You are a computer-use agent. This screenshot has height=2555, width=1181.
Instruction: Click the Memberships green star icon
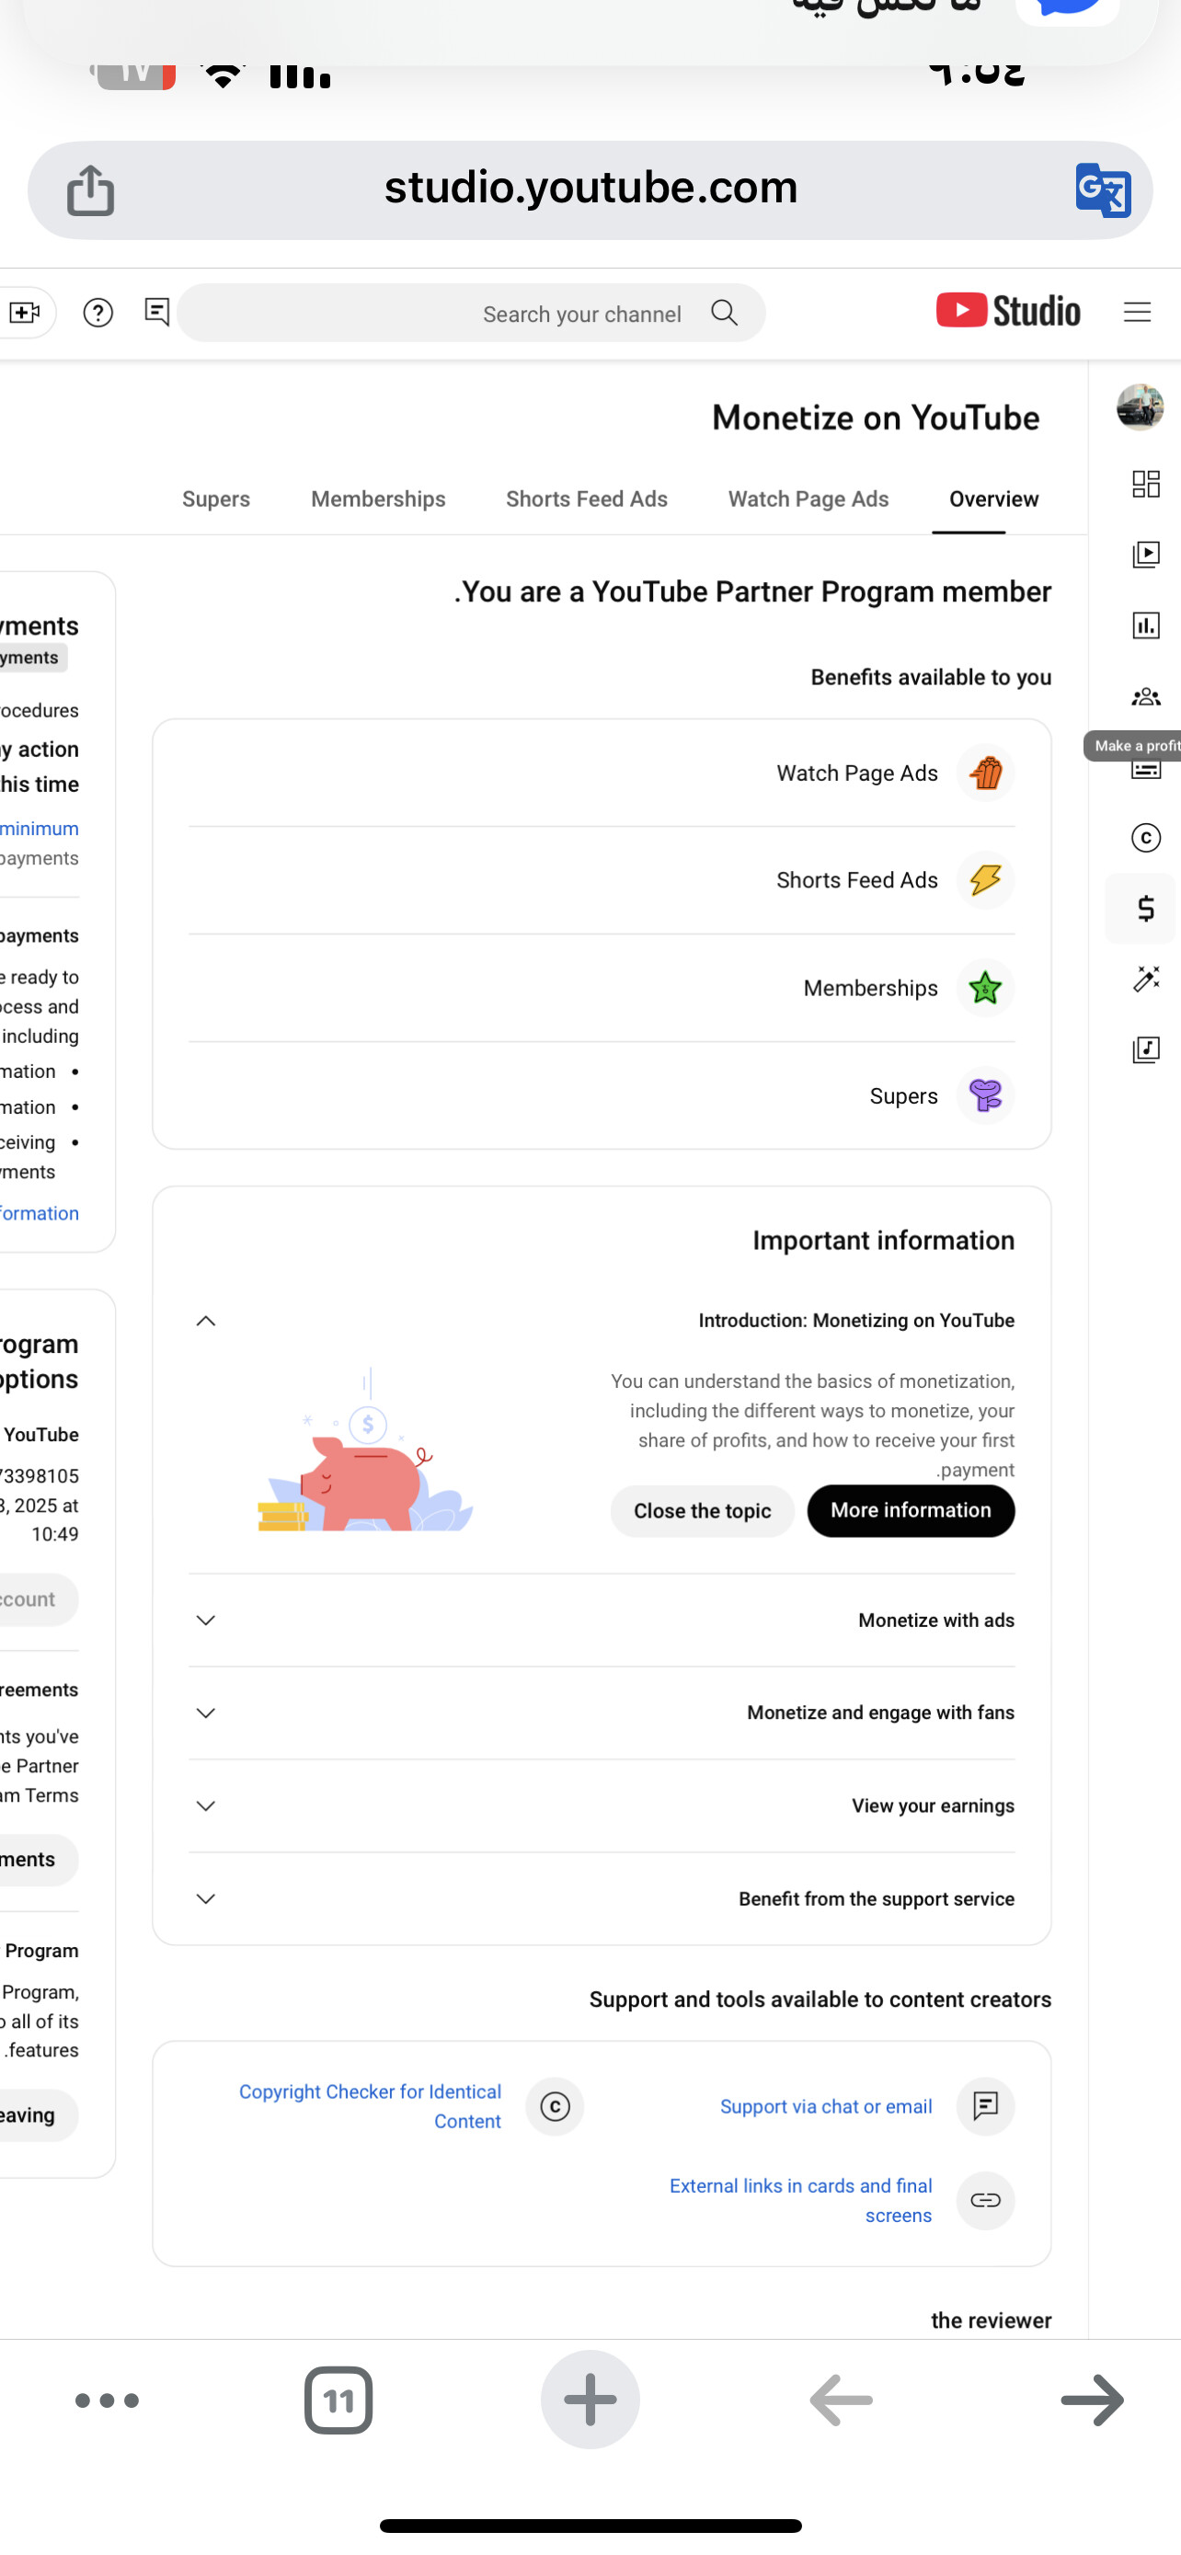coord(985,988)
